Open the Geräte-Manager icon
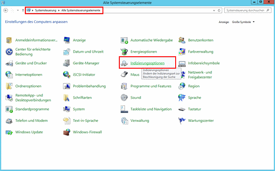 coord(67,63)
